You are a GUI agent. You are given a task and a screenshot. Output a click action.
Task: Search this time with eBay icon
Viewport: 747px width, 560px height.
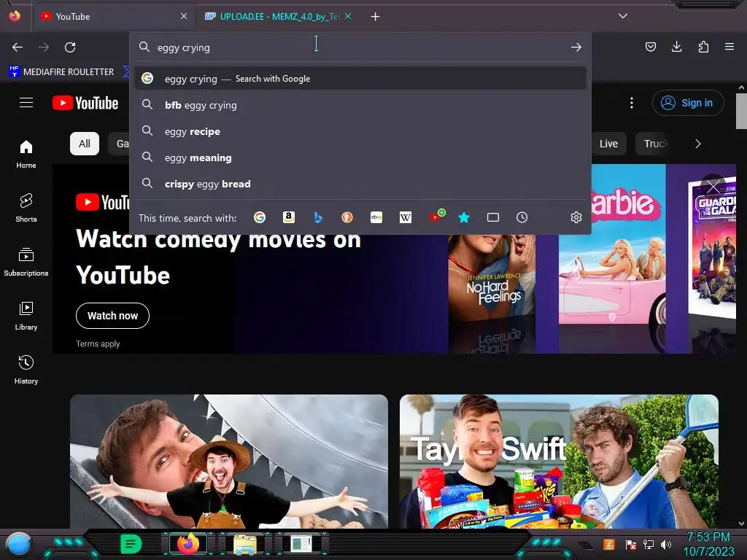pos(376,217)
